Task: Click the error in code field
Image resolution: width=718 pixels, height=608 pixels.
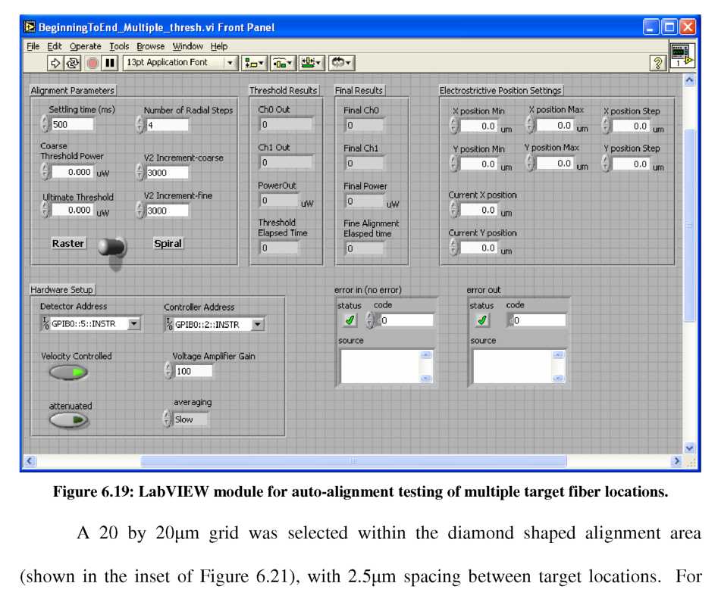Action: 406,320
